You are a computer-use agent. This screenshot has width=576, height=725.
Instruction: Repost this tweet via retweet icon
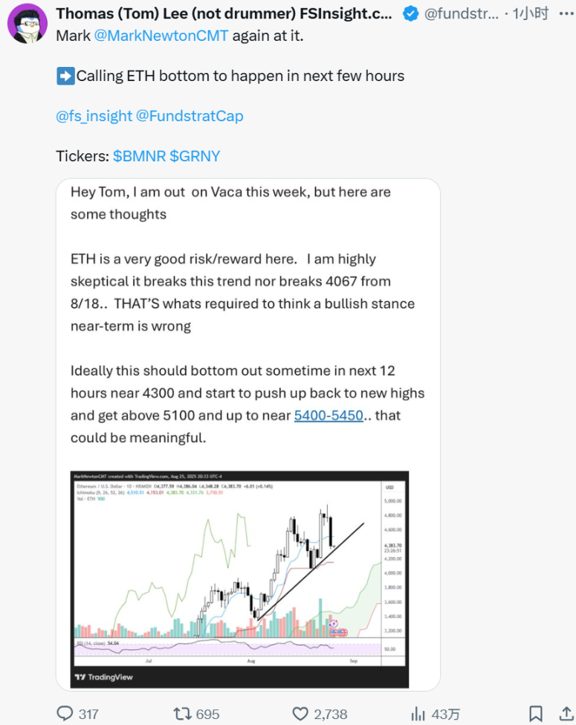(182, 713)
